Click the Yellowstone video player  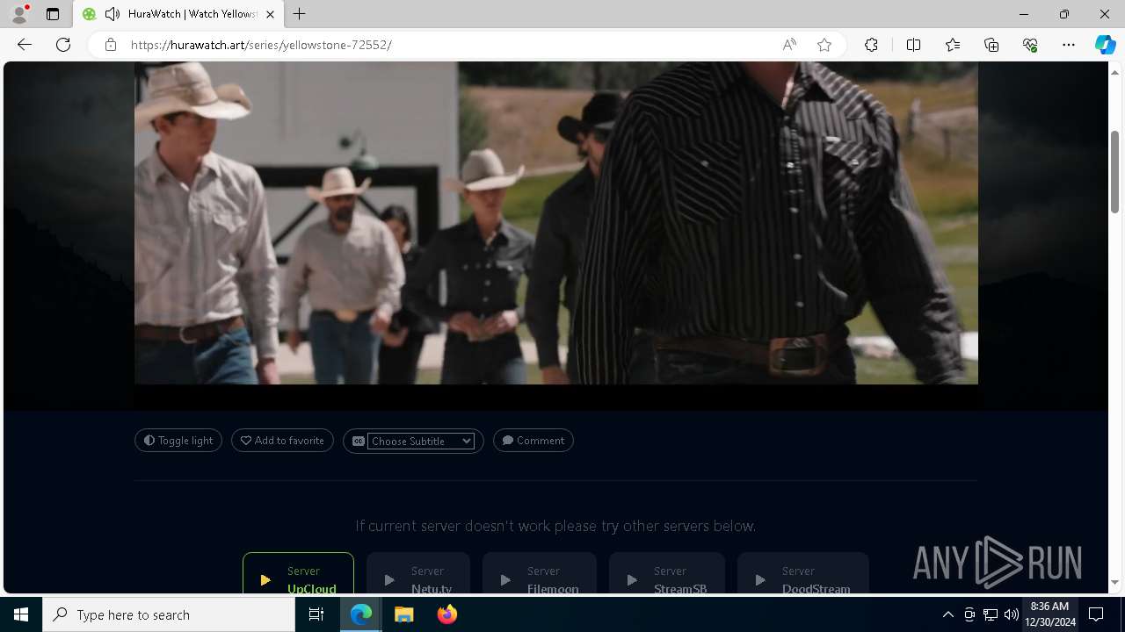556,223
